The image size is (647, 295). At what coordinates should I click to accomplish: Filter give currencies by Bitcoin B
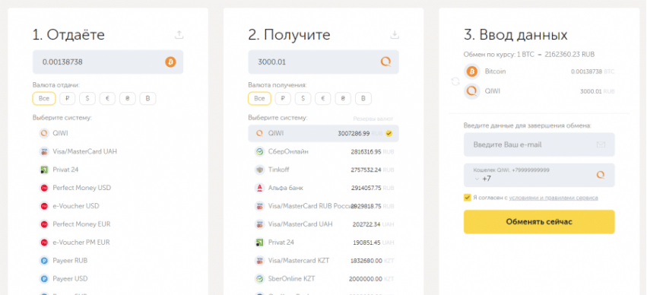click(147, 99)
